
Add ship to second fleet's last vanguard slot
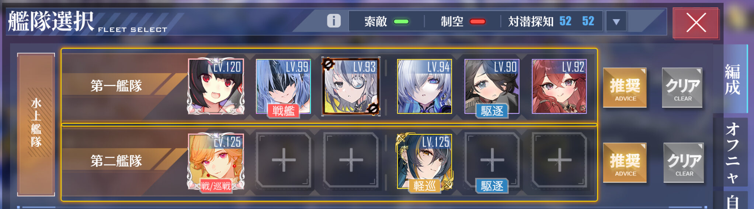click(x=559, y=160)
